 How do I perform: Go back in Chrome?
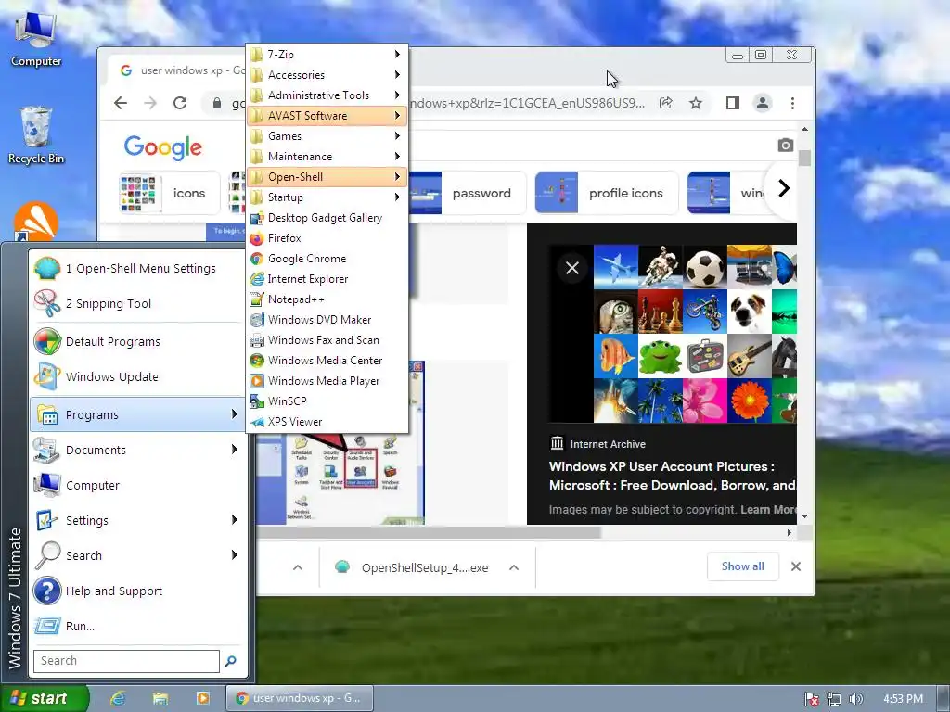(x=121, y=103)
